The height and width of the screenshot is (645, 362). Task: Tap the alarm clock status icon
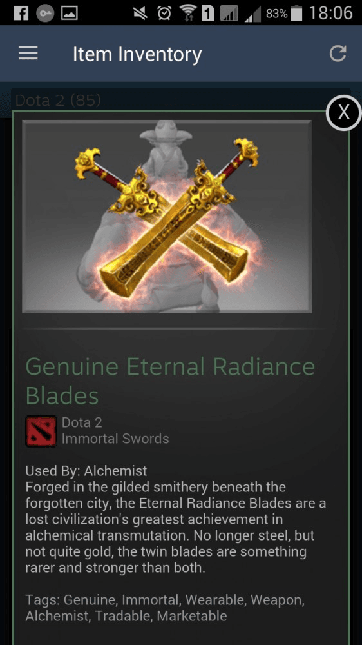click(164, 14)
